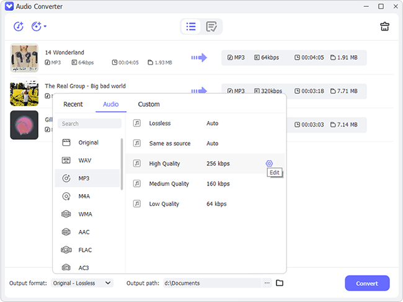
Task: Click the add audio file icon
Action: click(19, 26)
